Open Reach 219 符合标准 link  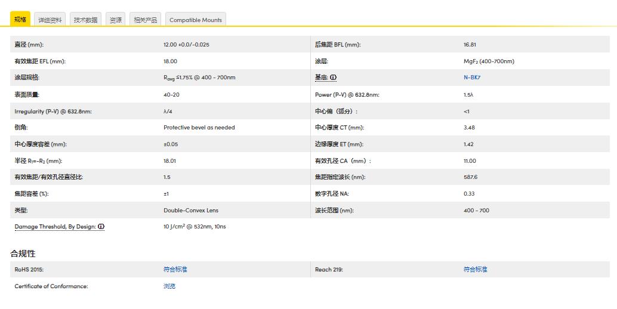coord(476,269)
